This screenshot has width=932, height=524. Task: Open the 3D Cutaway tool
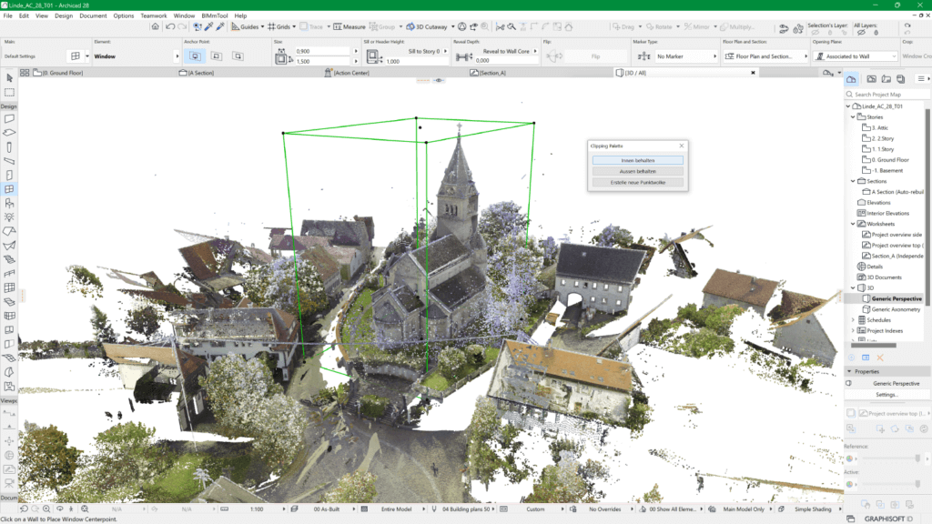427,27
